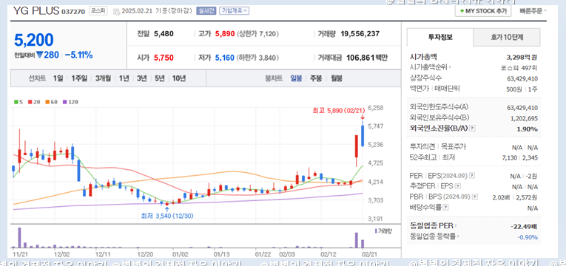Click the 상한가 7,120 text
The width and height of the screenshot is (566, 266).
257,34
